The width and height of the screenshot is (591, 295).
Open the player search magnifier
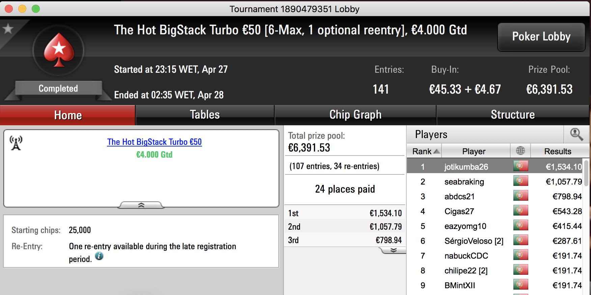click(x=576, y=134)
